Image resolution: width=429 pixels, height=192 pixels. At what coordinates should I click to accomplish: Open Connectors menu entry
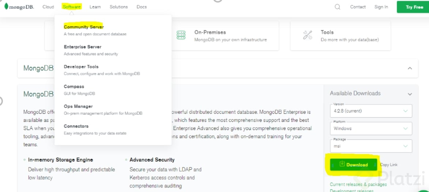pos(76,126)
